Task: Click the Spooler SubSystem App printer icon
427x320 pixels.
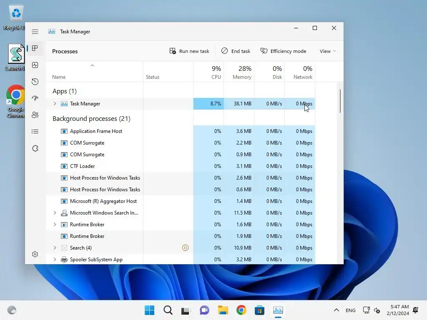Action: (64, 260)
